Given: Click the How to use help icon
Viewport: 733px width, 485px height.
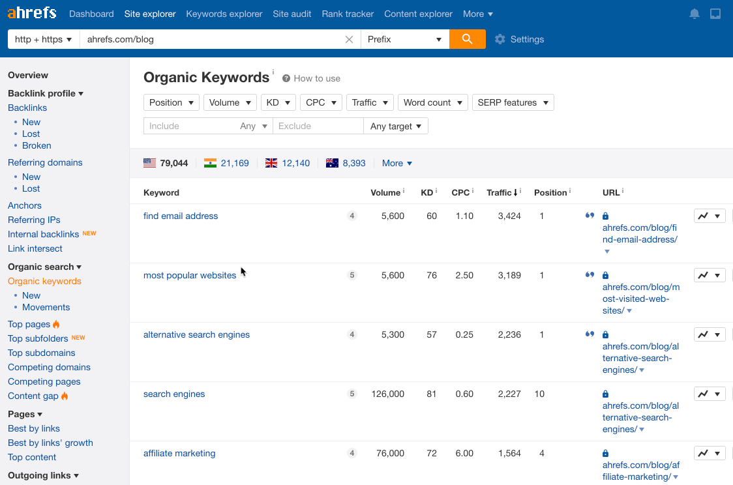Looking at the screenshot, I should pyautogui.click(x=286, y=78).
